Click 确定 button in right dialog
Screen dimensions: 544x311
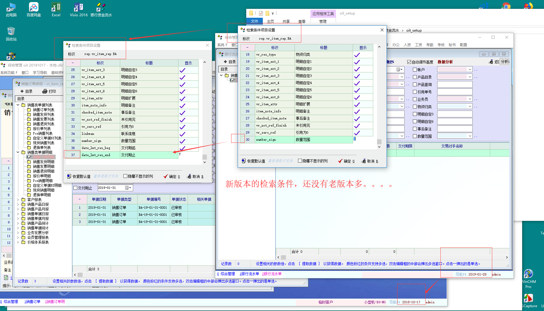click(x=346, y=161)
